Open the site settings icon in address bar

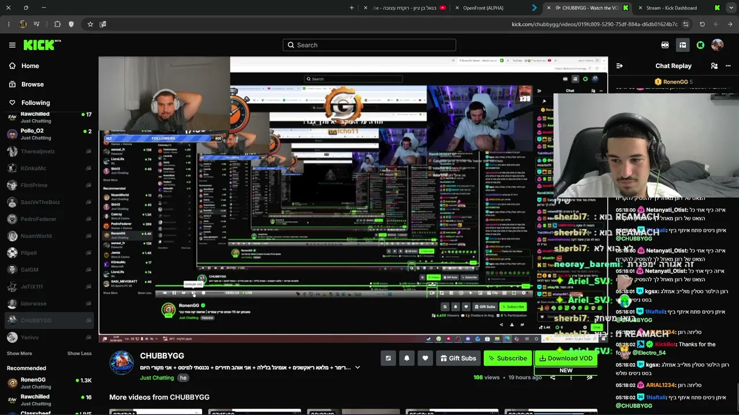tap(686, 24)
